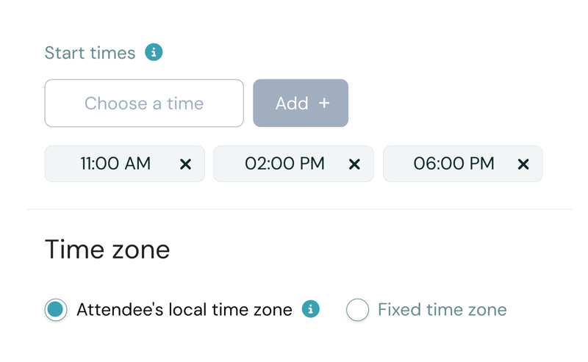Click the 'Attendee's local time zone' label

184,310
